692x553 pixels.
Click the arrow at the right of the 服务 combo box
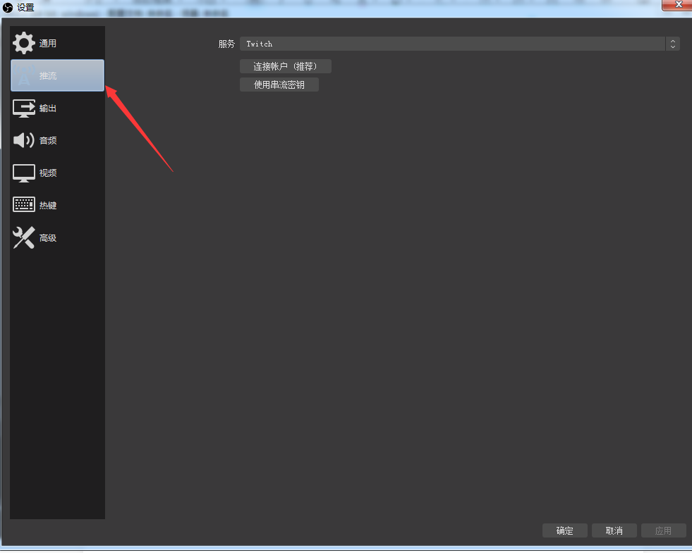[x=673, y=44]
